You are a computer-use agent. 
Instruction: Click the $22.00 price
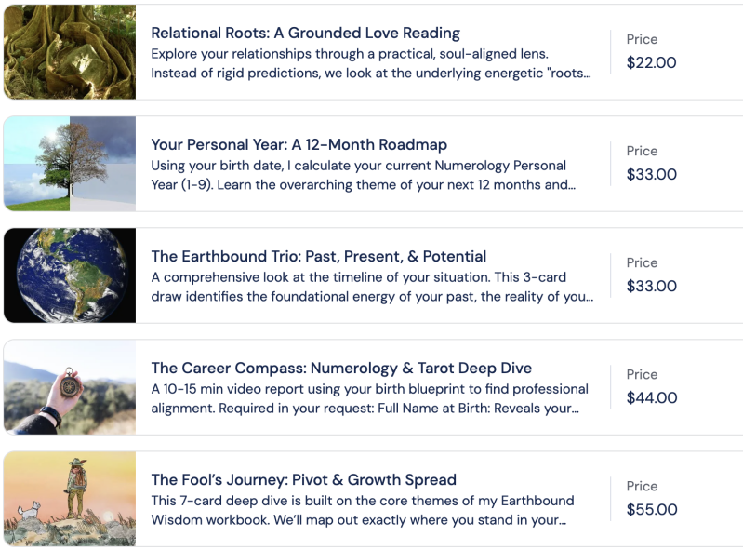click(651, 63)
